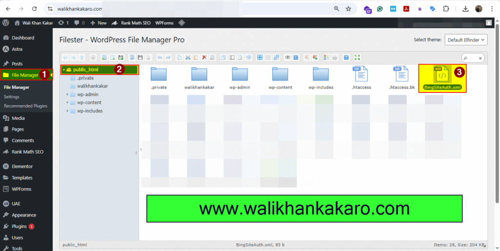Select the wp-includes folder icon in grid
Viewport: 500px width, 251px height.
pyautogui.click(x=321, y=74)
